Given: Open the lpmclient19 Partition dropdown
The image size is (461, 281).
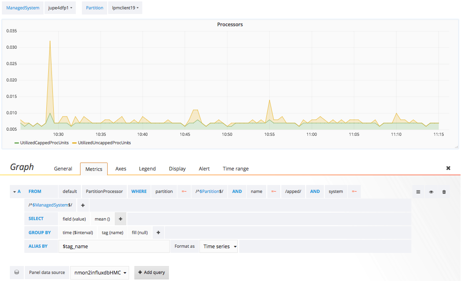Looking at the screenshot, I should tap(125, 7).
